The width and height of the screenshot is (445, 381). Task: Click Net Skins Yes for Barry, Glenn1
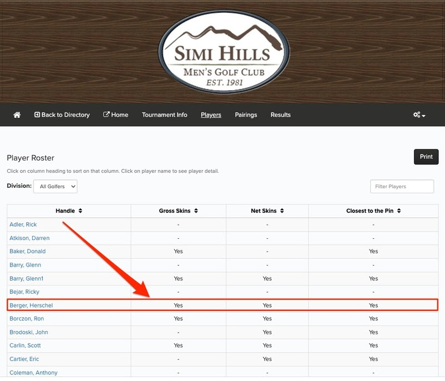(267, 278)
